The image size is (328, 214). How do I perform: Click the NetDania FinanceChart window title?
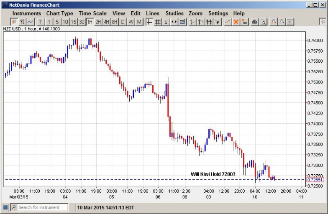click(x=34, y=5)
